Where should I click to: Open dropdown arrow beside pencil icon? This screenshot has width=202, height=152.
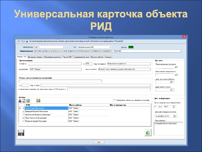20,41
